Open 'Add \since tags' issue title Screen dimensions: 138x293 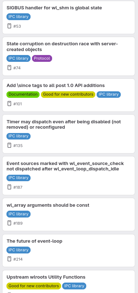click(x=56, y=86)
